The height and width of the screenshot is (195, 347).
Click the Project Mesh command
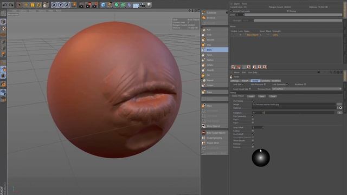[215, 143]
